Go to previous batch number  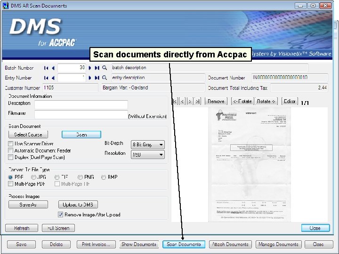[x=53, y=68]
